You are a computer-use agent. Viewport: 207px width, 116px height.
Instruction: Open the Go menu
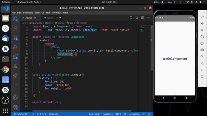click(43, 13)
